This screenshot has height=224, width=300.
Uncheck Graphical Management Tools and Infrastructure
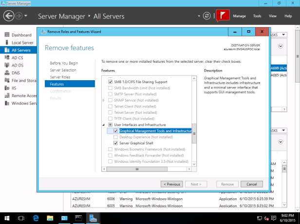[115, 131]
